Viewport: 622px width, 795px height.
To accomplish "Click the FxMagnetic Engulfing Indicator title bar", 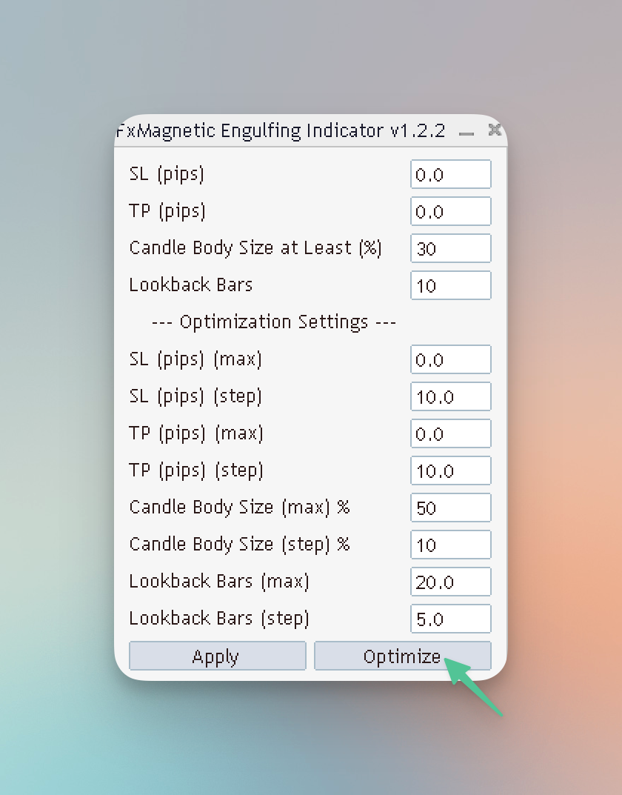I will click(281, 131).
